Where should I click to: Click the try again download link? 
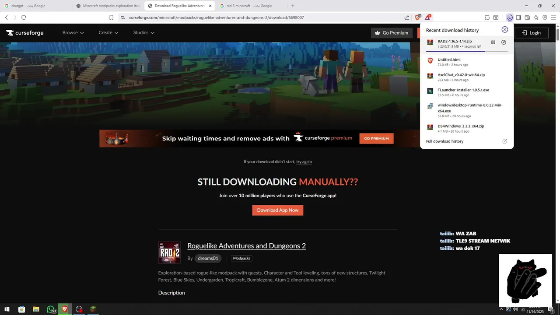(x=304, y=162)
